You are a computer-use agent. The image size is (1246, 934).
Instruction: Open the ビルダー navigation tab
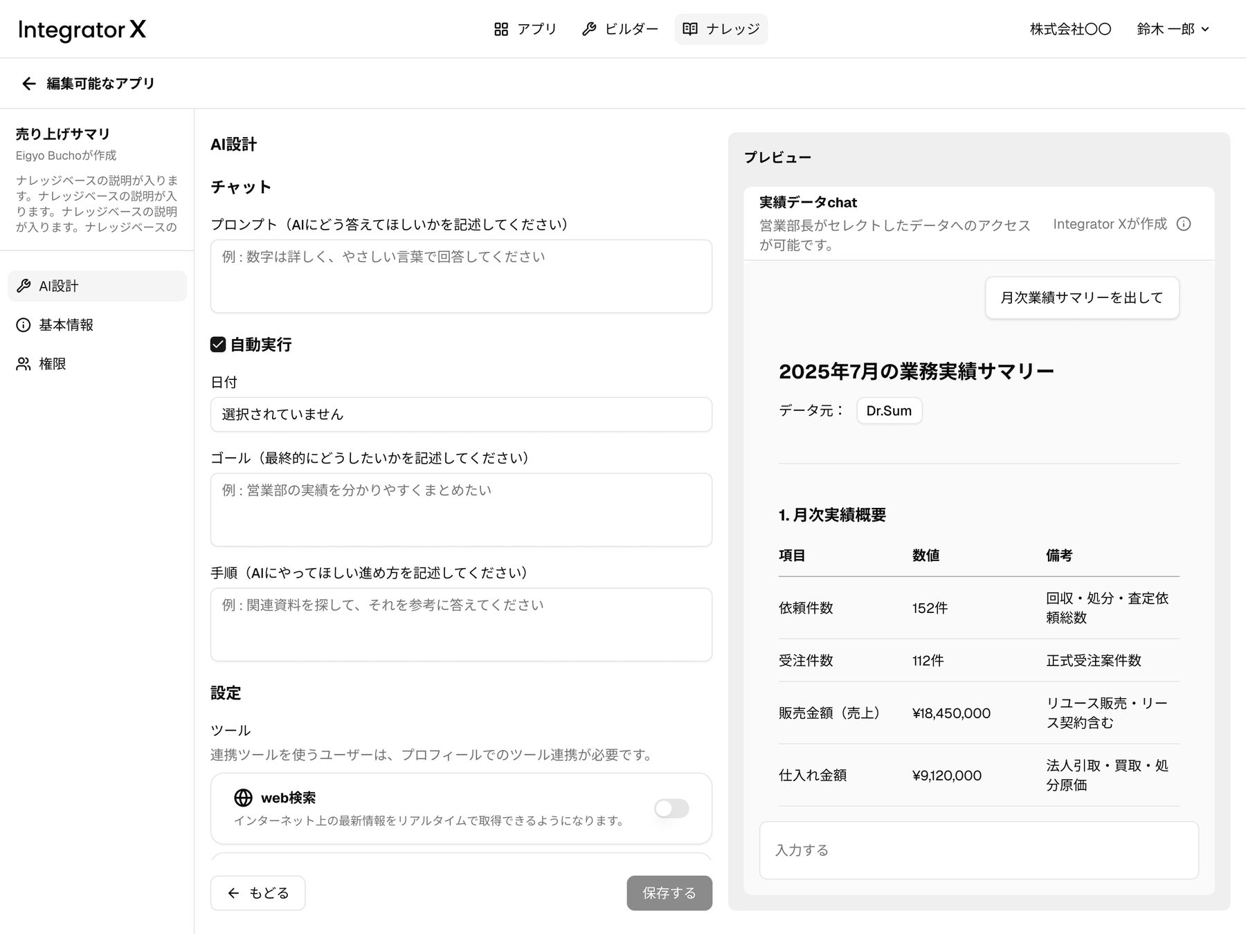click(620, 29)
